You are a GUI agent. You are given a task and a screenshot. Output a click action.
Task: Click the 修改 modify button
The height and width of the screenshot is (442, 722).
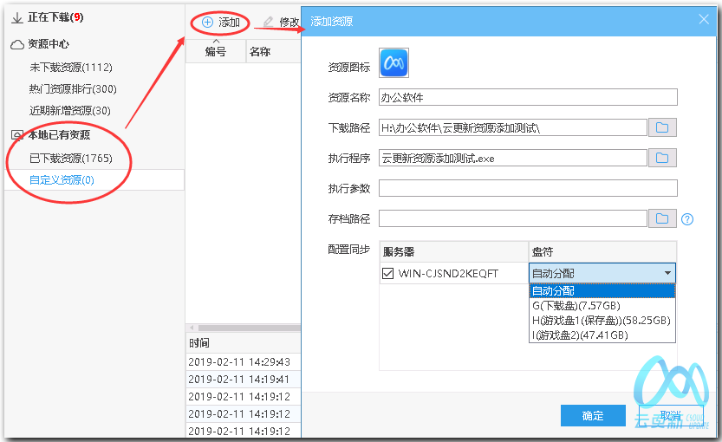pos(282,23)
